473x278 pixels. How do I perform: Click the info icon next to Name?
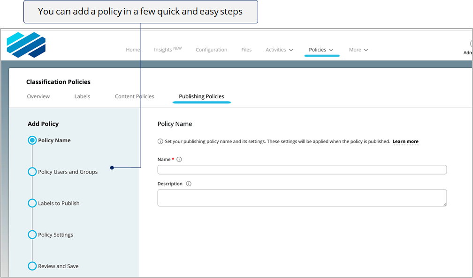[x=179, y=160]
